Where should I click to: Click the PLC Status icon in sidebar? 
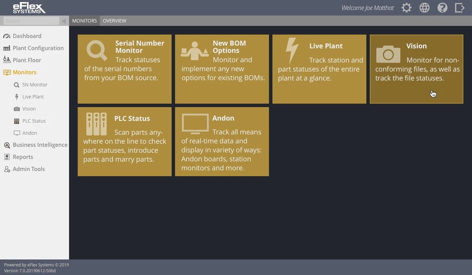pyautogui.click(x=16, y=121)
